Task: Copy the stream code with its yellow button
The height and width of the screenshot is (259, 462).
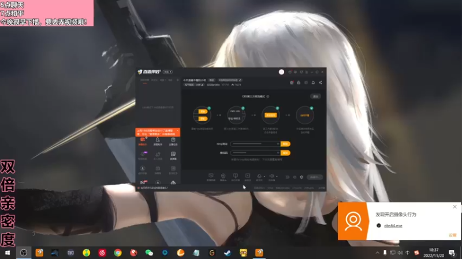Action: pos(285,153)
